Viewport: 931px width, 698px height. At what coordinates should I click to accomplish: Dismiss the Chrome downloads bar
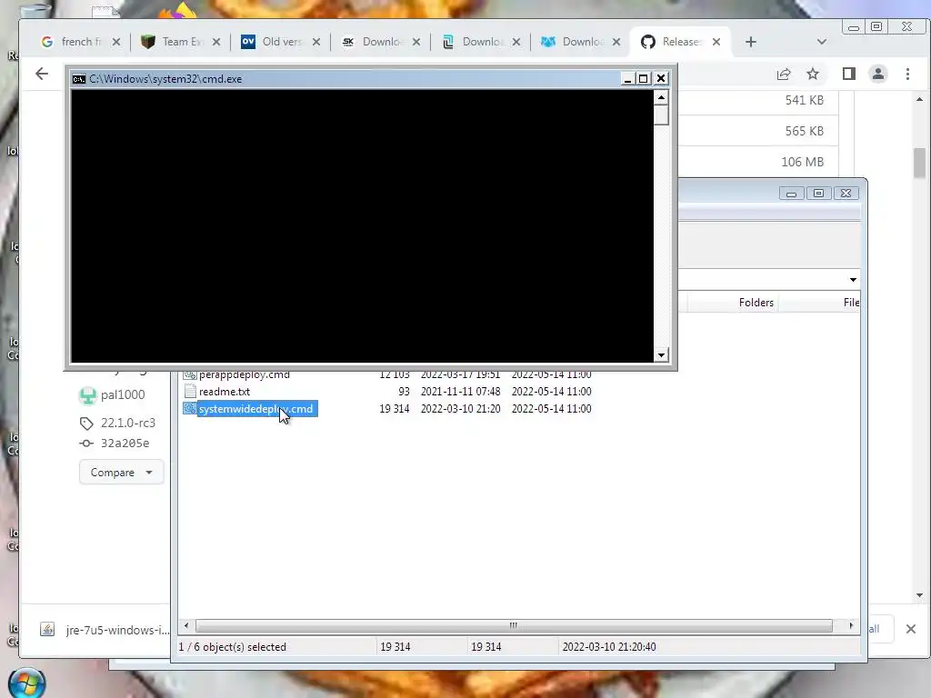[x=911, y=629]
